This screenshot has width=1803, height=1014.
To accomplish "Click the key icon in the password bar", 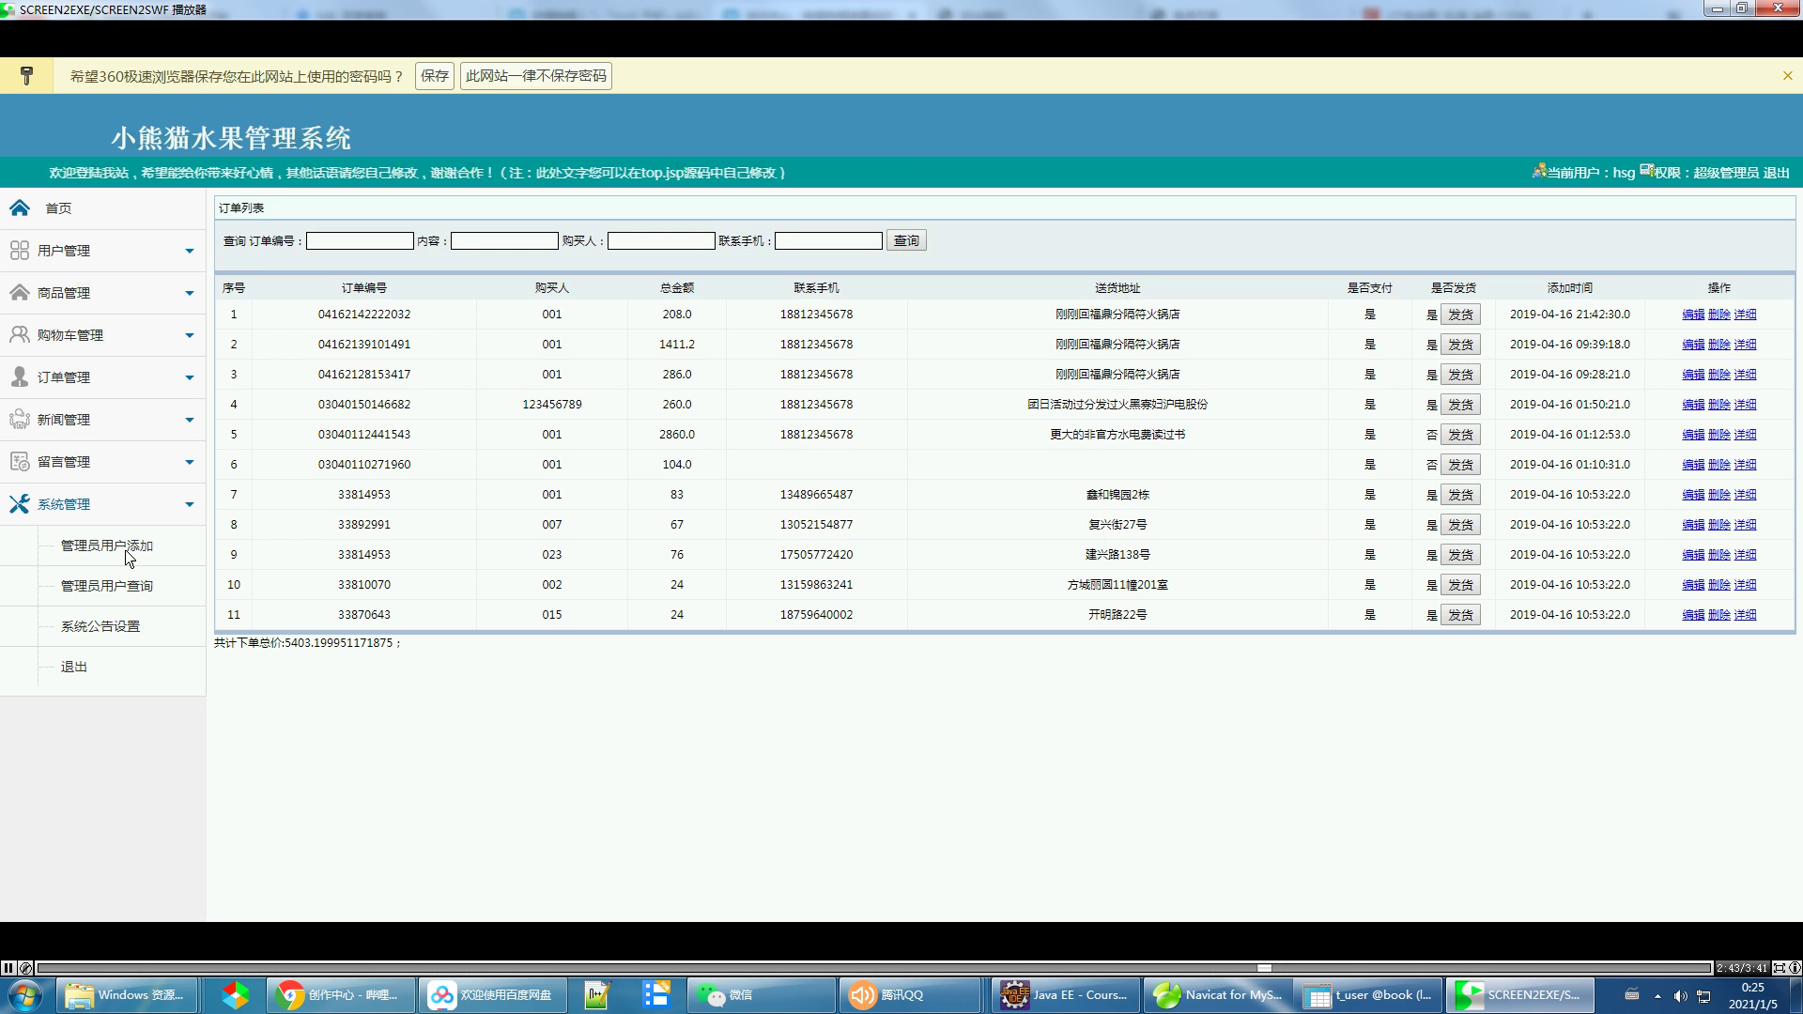I will coord(26,76).
